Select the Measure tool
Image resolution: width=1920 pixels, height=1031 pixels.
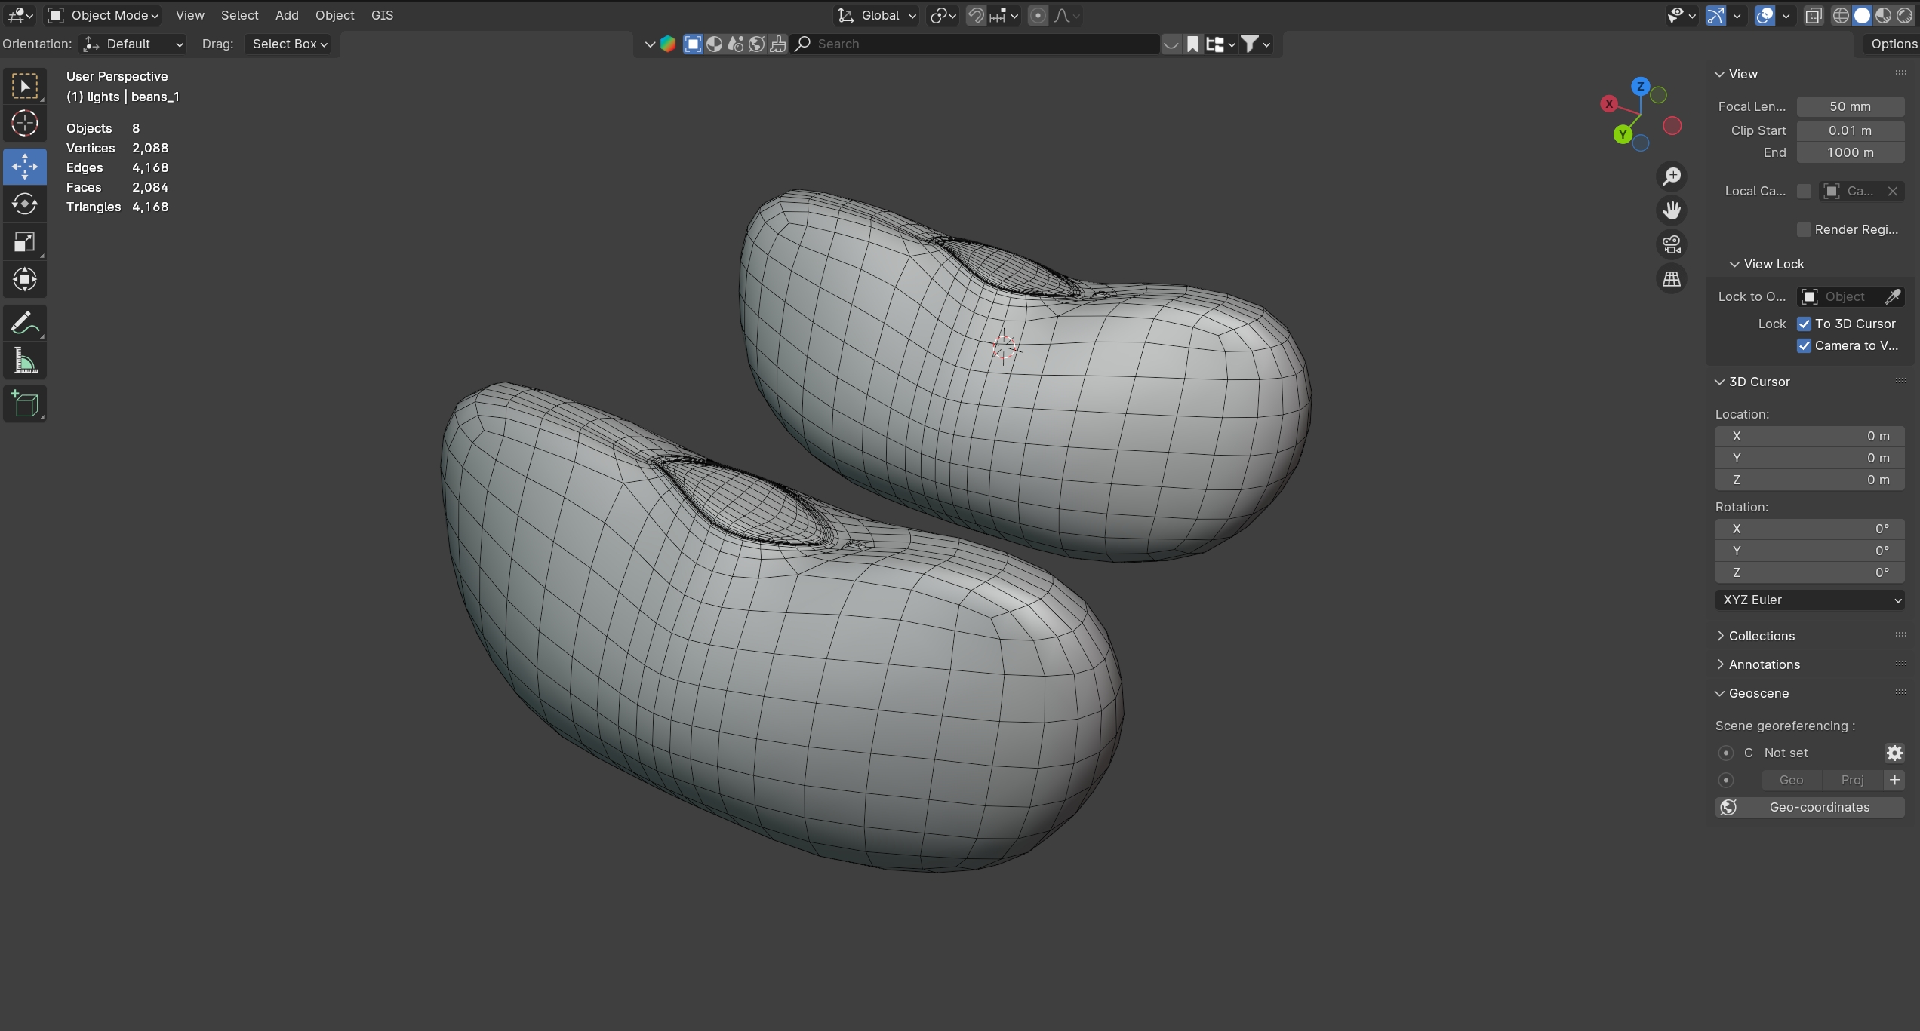click(x=25, y=362)
